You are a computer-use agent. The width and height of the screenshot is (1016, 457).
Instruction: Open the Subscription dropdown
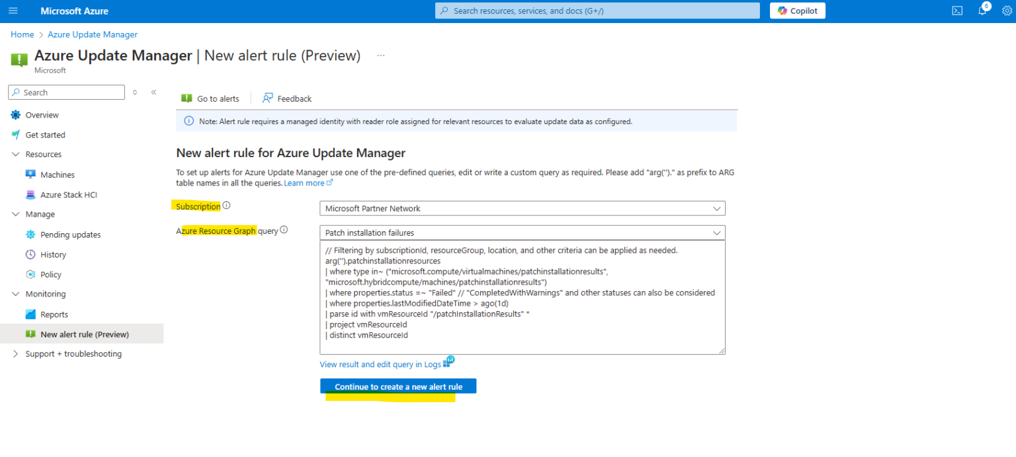522,208
